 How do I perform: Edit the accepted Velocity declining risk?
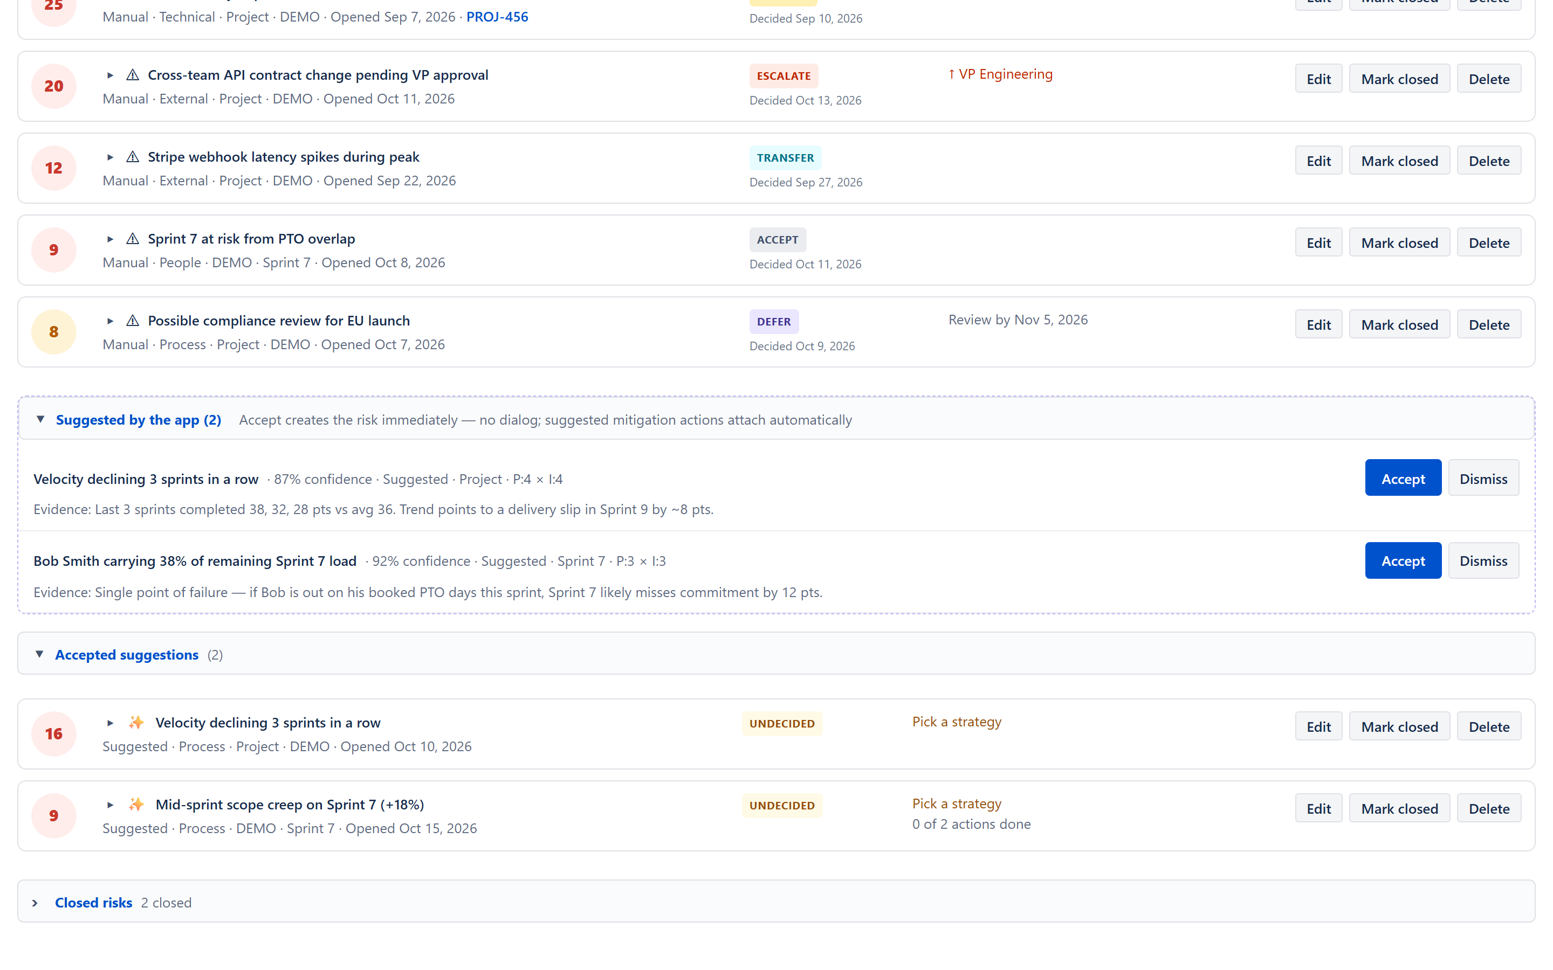click(x=1318, y=727)
